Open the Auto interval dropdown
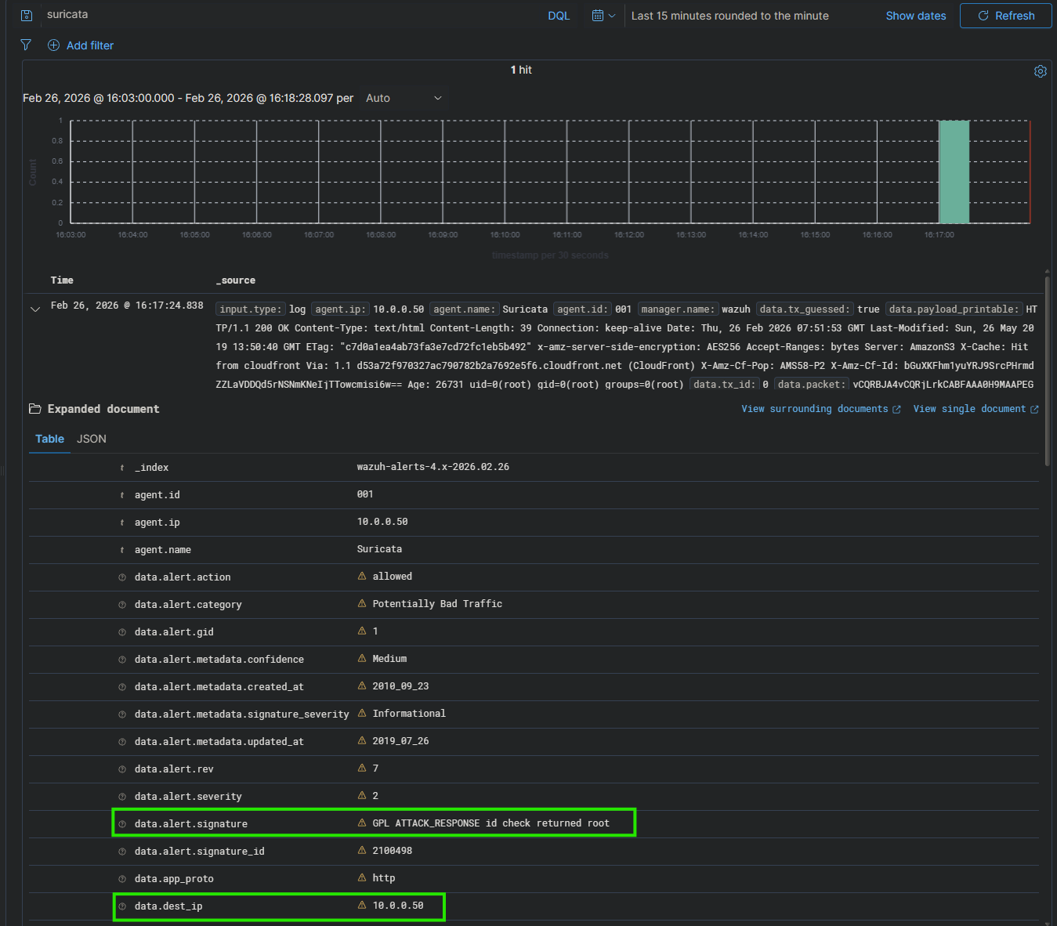 pos(403,98)
